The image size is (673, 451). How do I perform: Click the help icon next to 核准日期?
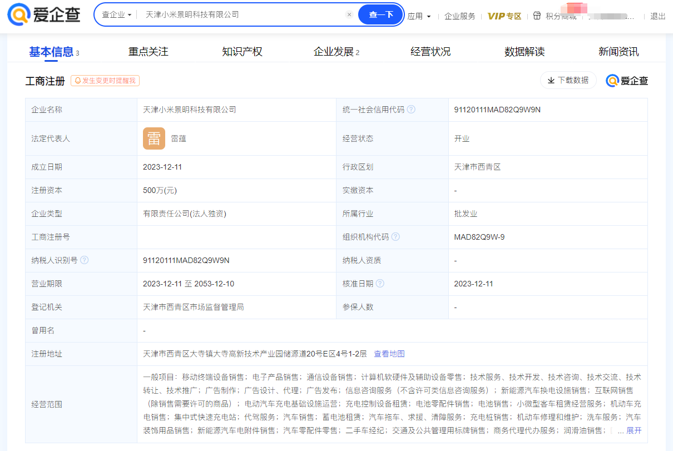380,284
